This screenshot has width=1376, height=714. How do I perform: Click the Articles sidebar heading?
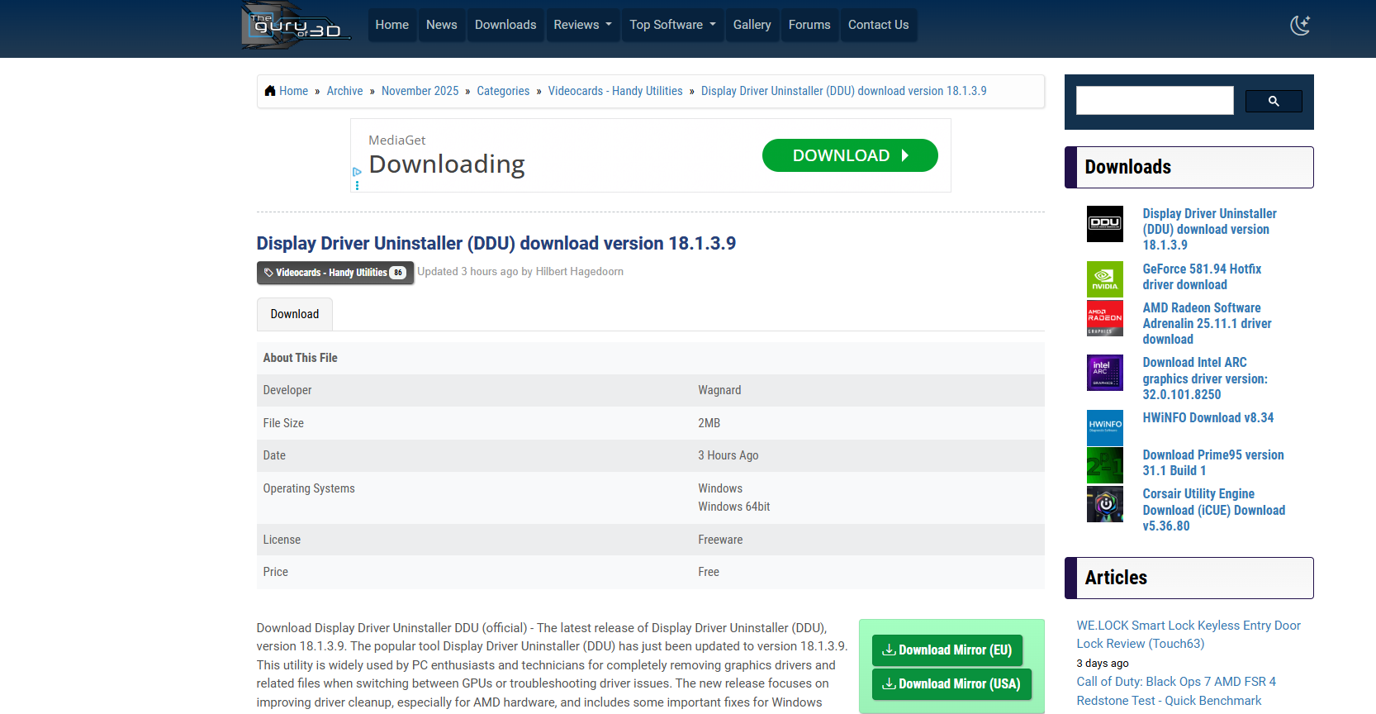click(x=1116, y=578)
